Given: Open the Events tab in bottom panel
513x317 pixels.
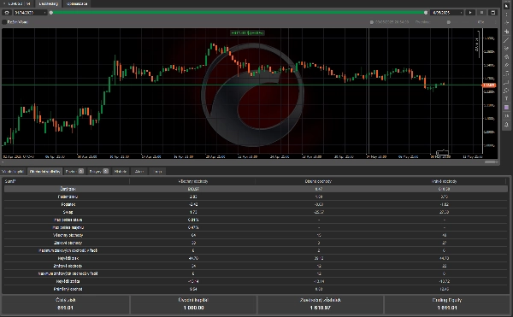Looking at the screenshot, I should point(139,171).
